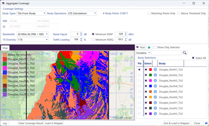Expand the Bandwidth 20 MHz dropdown
The image size is (209, 126).
pos(32,34)
